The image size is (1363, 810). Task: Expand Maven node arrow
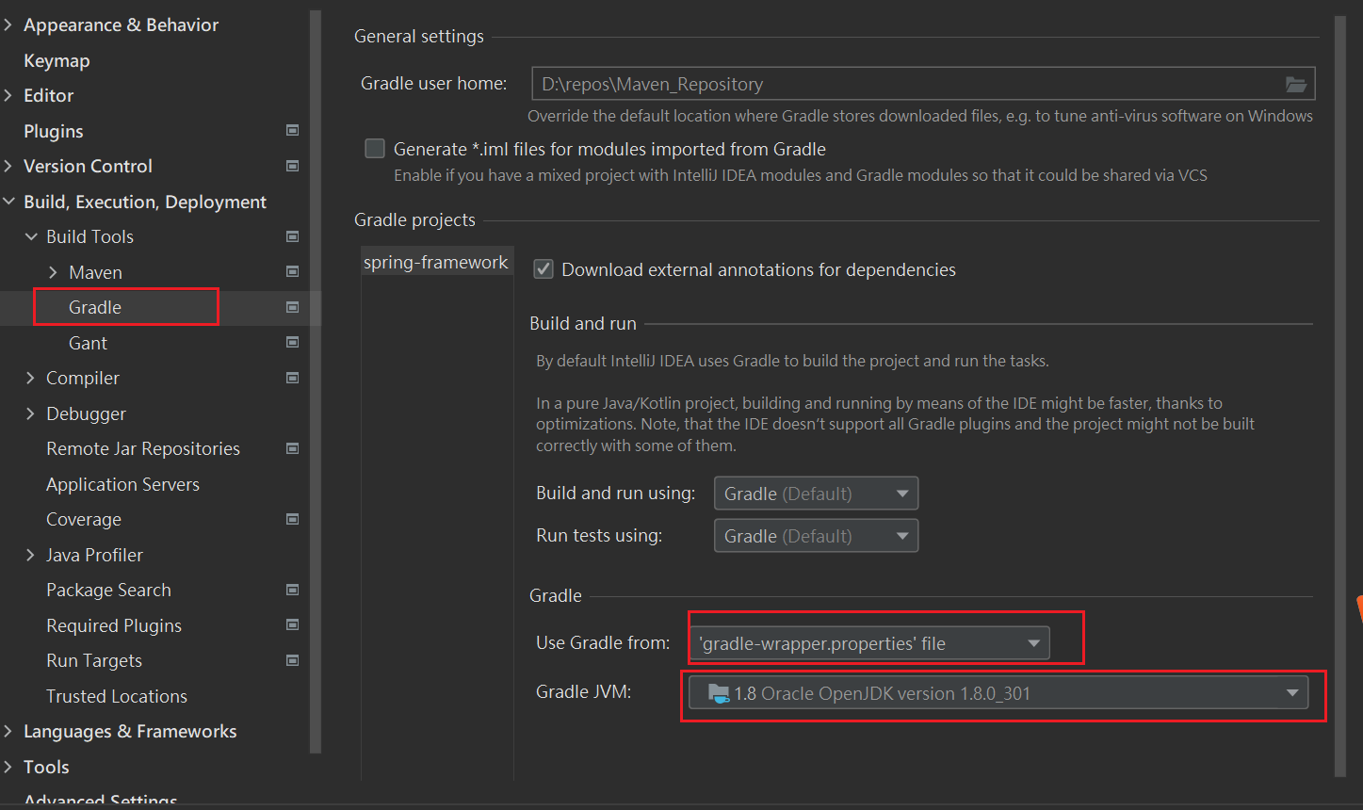coord(54,272)
